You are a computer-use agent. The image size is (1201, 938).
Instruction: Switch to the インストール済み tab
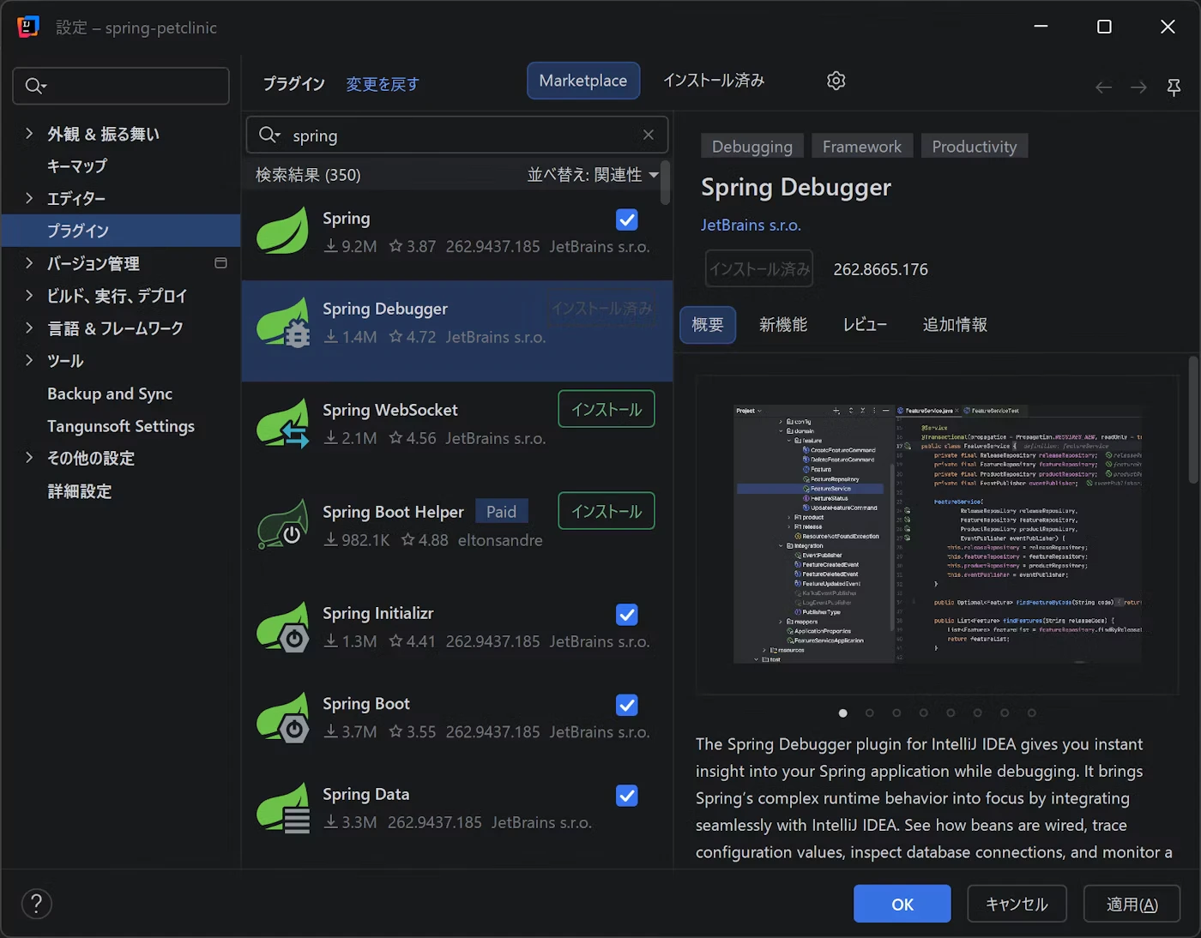(714, 81)
